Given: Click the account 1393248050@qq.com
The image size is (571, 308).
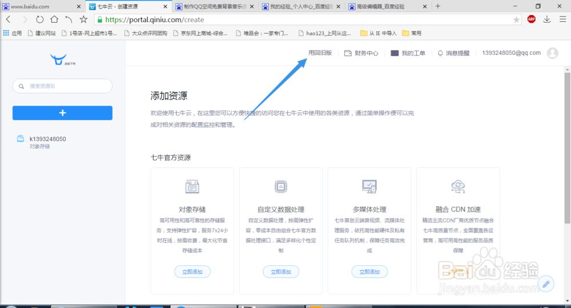Looking at the screenshot, I should click(511, 53).
